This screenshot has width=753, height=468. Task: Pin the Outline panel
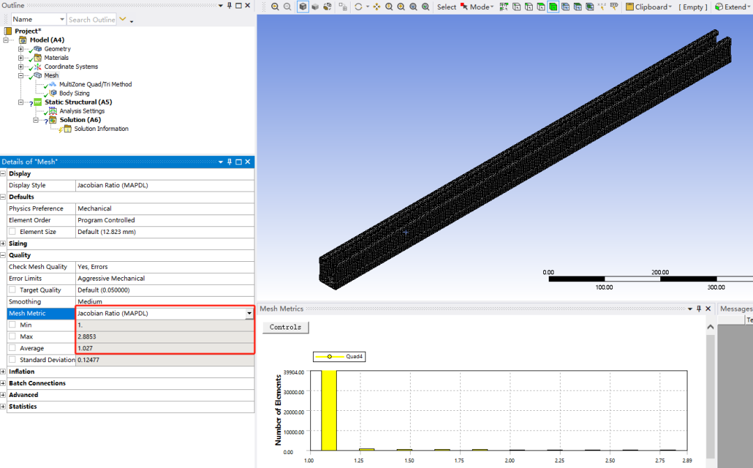[229, 6]
